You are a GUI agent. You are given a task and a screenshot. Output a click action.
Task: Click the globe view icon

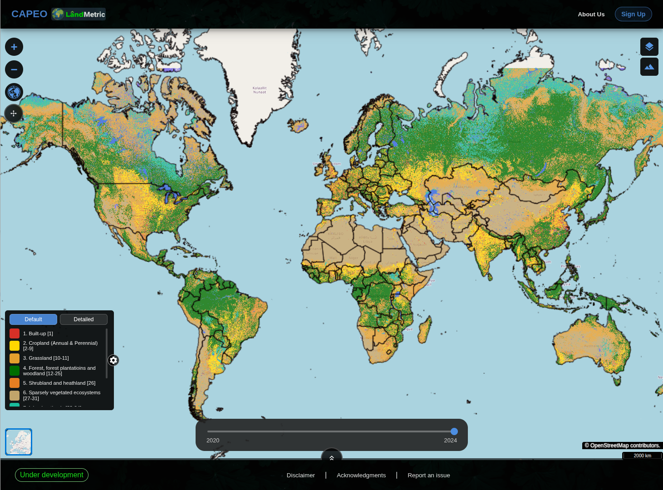(x=14, y=92)
